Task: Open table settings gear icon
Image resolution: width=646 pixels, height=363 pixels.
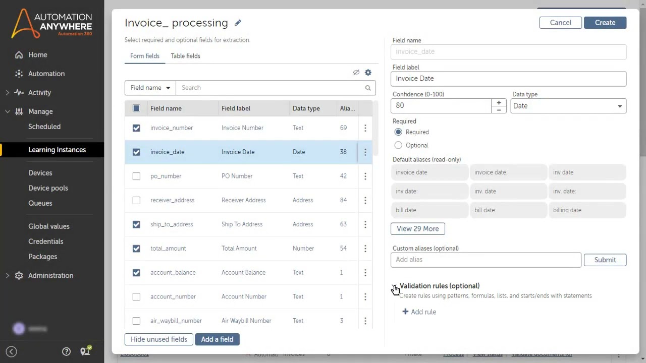Action: (368, 73)
